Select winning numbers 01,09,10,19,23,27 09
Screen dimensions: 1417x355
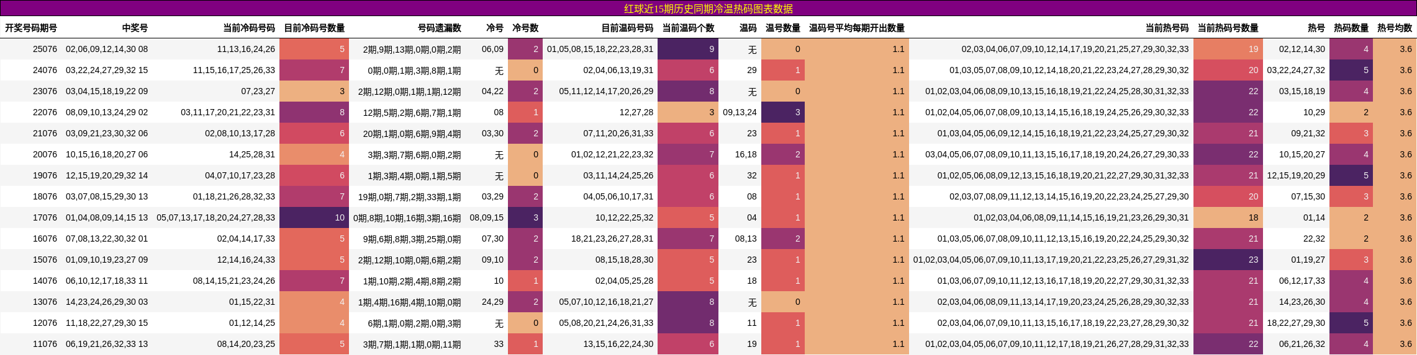[x=107, y=260]
